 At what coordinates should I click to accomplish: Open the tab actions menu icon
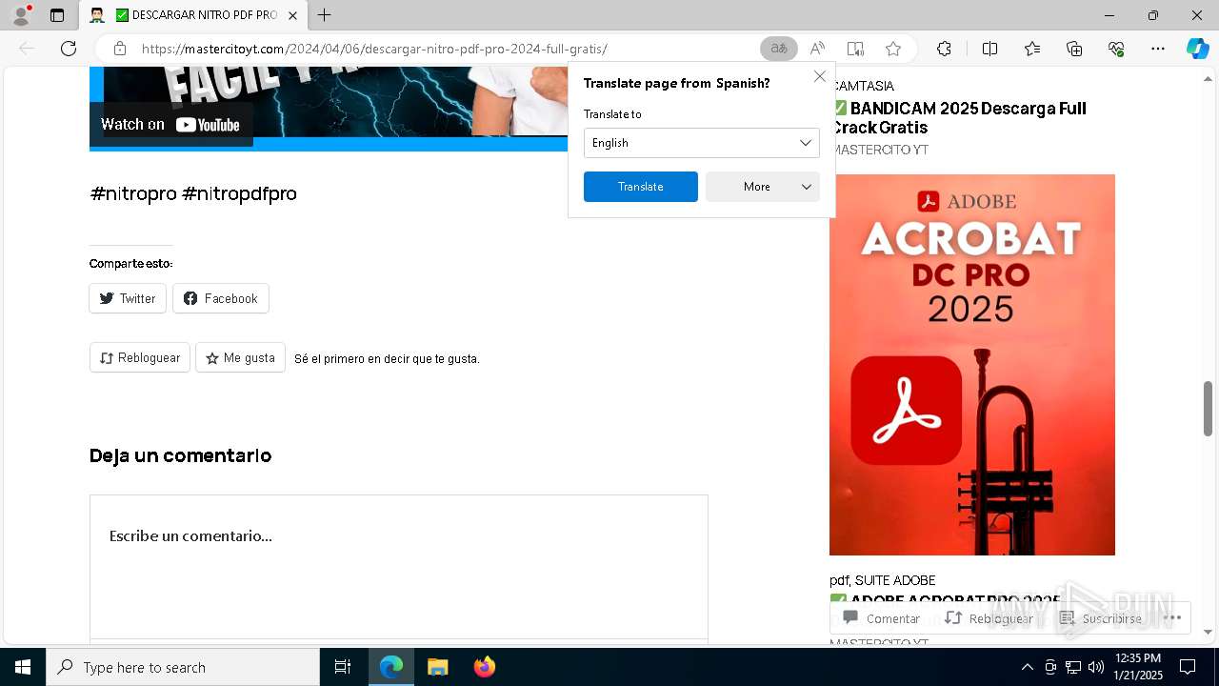[x=57, y=15]
